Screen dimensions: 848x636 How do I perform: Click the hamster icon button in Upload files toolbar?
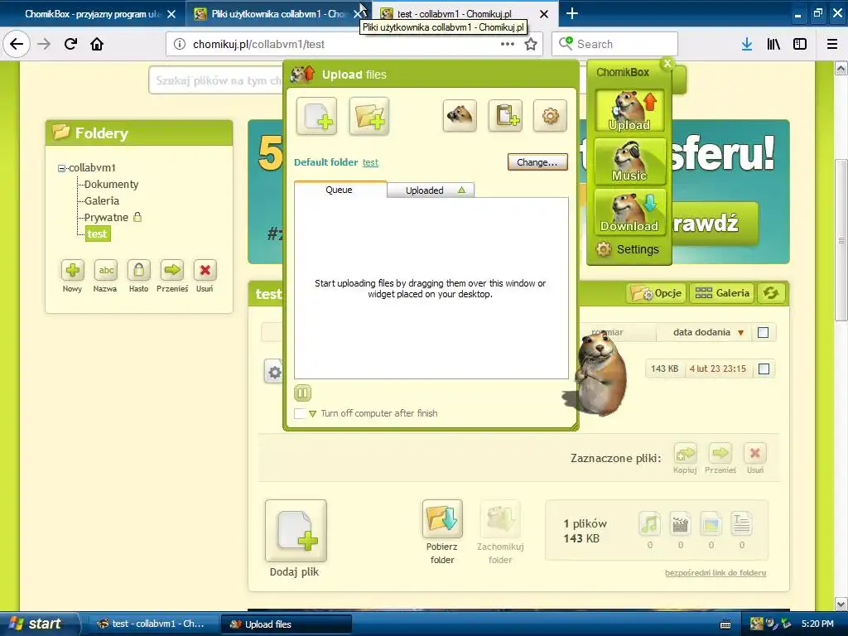click(460, 116)
